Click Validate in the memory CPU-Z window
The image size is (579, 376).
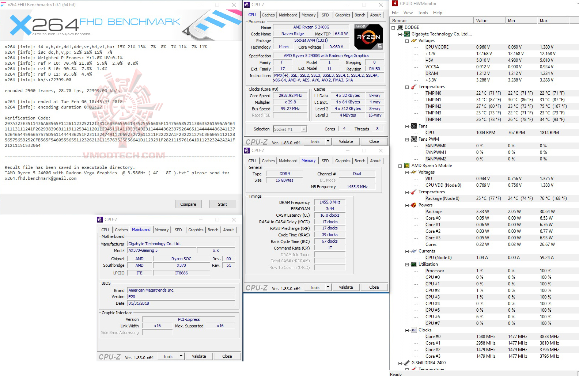pos(346,287)
